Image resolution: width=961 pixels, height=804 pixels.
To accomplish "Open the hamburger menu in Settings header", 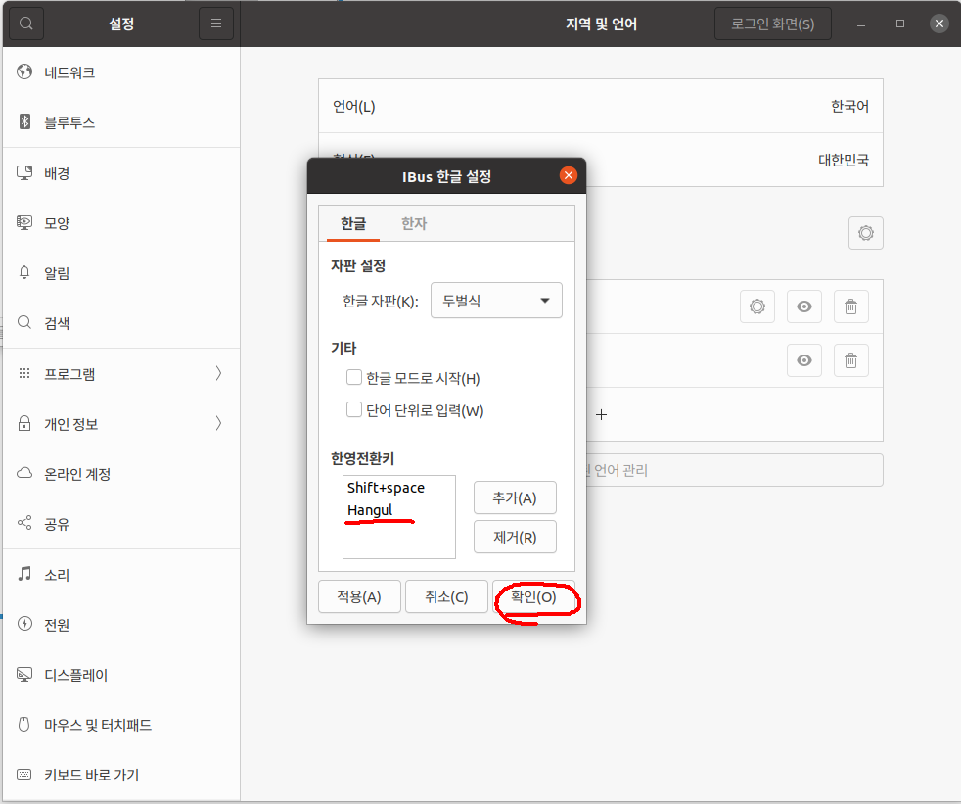I will click(215, 24).
